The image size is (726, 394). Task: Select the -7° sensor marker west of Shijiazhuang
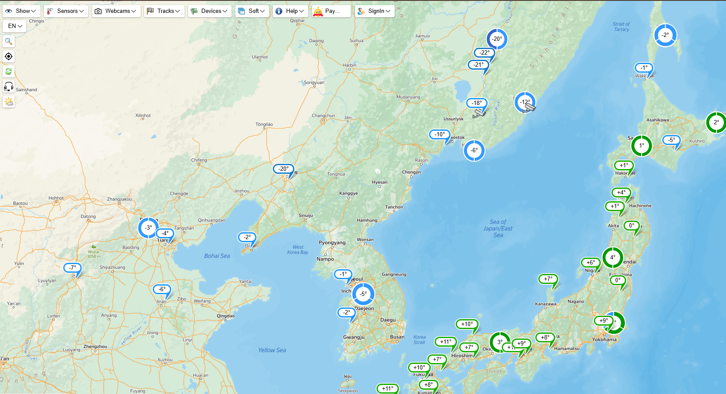click(72, 268)
